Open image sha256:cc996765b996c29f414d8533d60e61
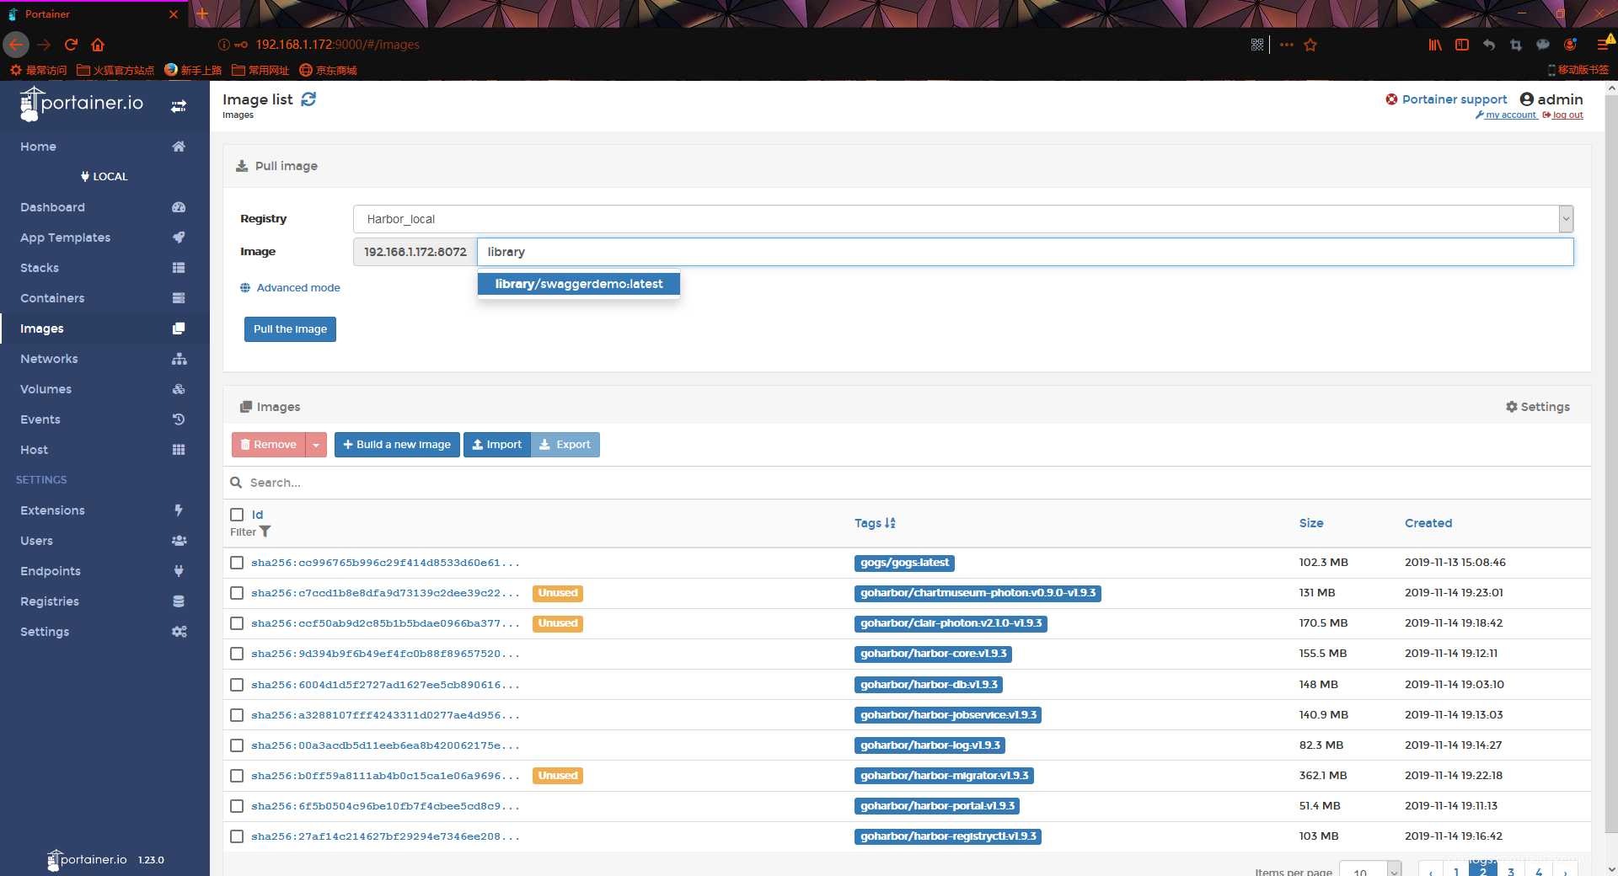This screenshot has height=876, width=1618. (385, 563)
